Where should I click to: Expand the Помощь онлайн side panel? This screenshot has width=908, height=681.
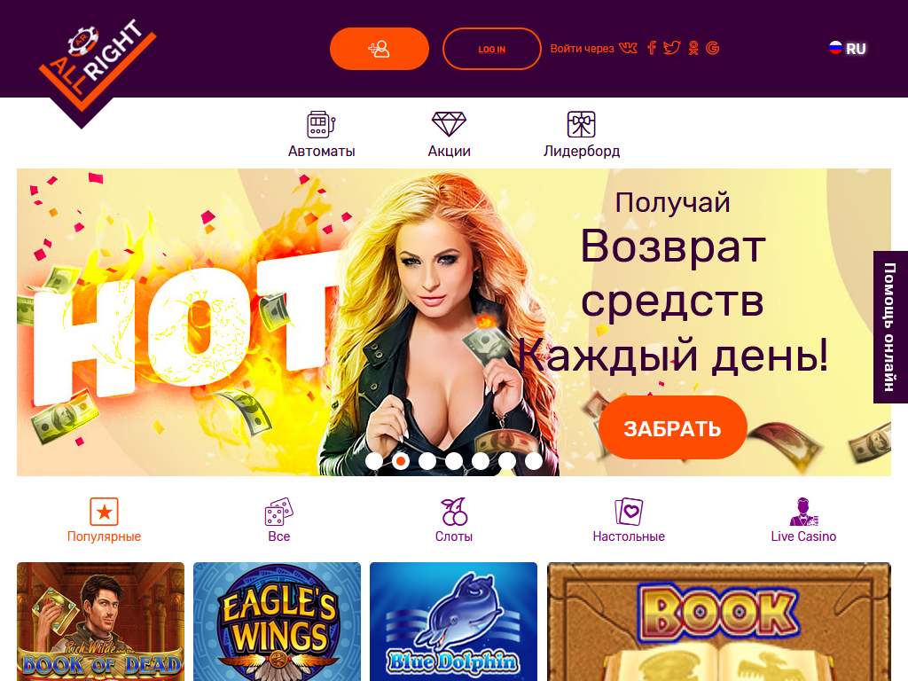(x=890, y=327)
